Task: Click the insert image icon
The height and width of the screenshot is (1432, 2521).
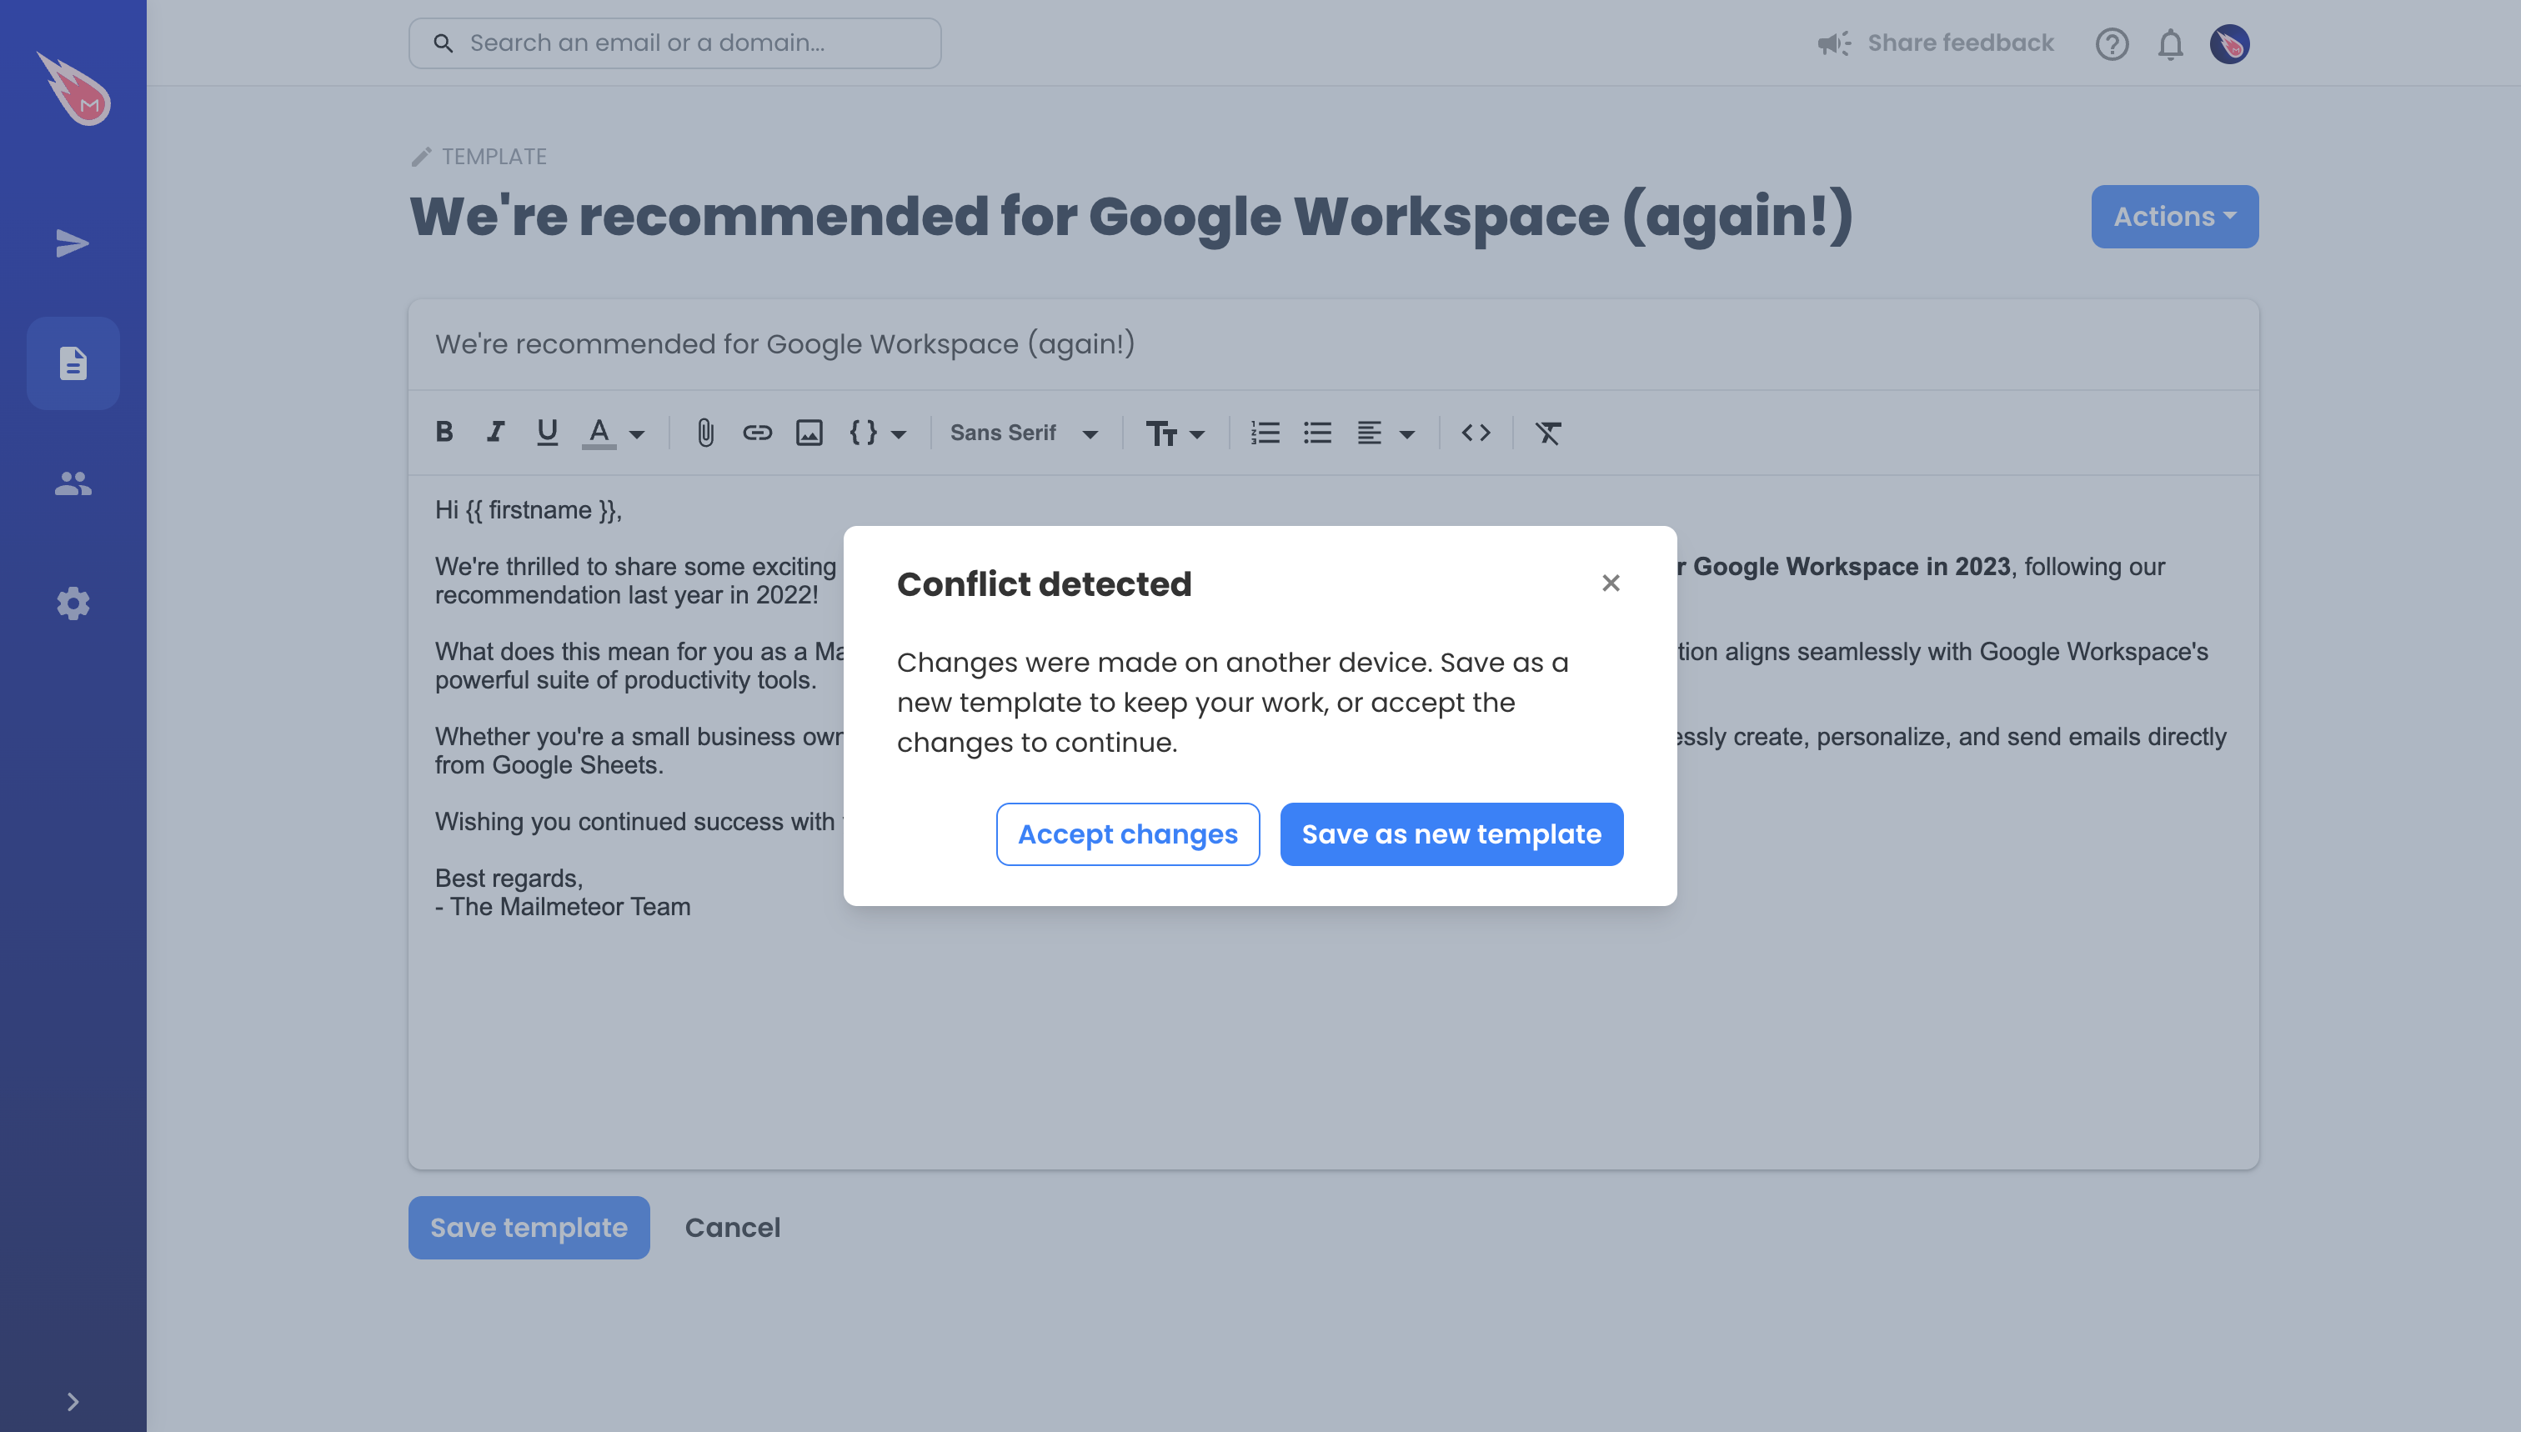Action: [x=809, y=433]
